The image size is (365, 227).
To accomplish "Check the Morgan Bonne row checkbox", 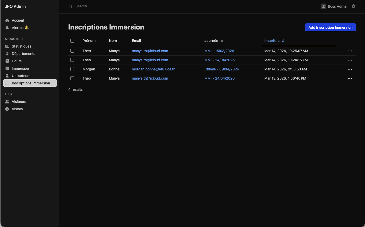I will pos(72,69).
